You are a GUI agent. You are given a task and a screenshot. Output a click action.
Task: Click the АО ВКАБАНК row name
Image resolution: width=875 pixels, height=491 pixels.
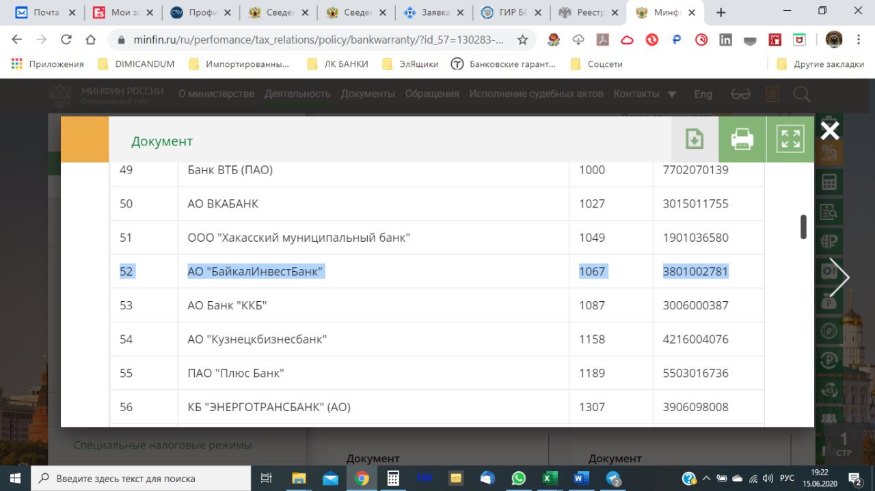(223, 204)
